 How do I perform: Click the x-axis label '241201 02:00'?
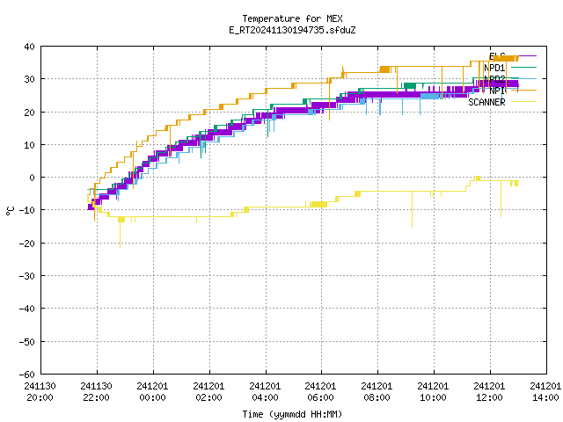[x=209, y=392]
